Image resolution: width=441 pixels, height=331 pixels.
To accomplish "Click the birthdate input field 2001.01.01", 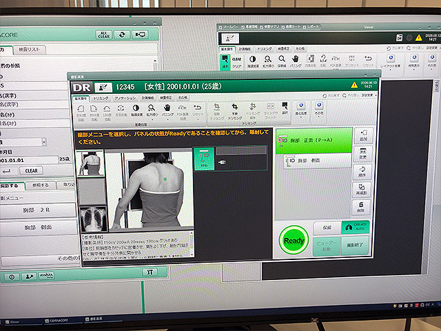I will [29, 160].
